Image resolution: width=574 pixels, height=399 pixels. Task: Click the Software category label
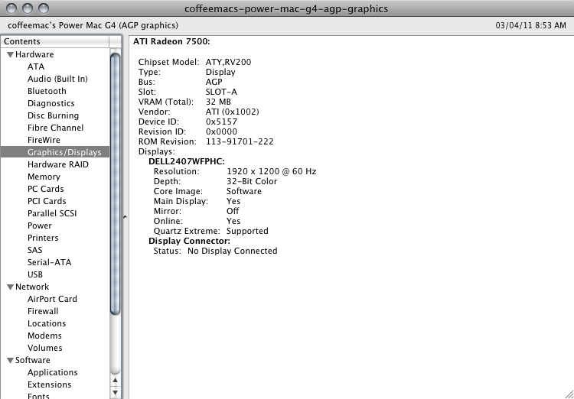[32, 360]
